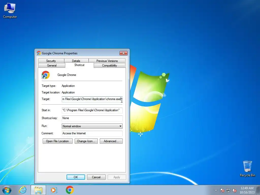
Task: Switch to the Security tab
Action: (51, 61)
